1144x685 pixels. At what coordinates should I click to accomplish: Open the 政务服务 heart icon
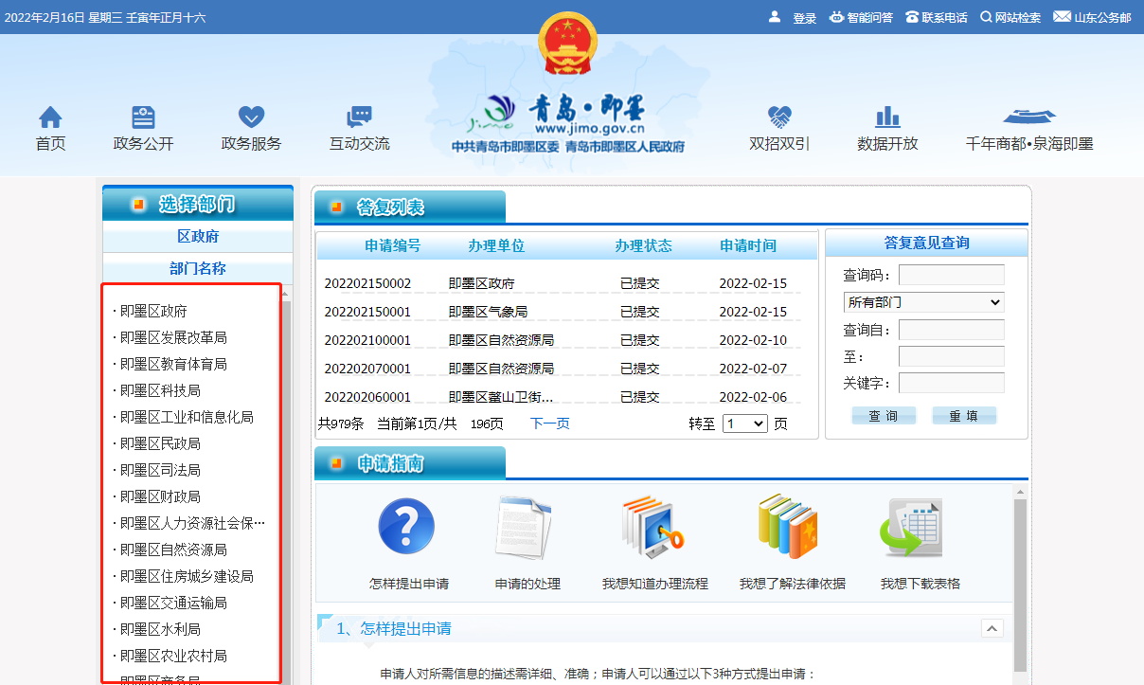point(251,117)
